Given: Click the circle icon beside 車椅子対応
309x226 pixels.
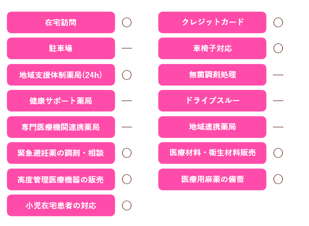Looking at the screenshot, I should (278, 48).
